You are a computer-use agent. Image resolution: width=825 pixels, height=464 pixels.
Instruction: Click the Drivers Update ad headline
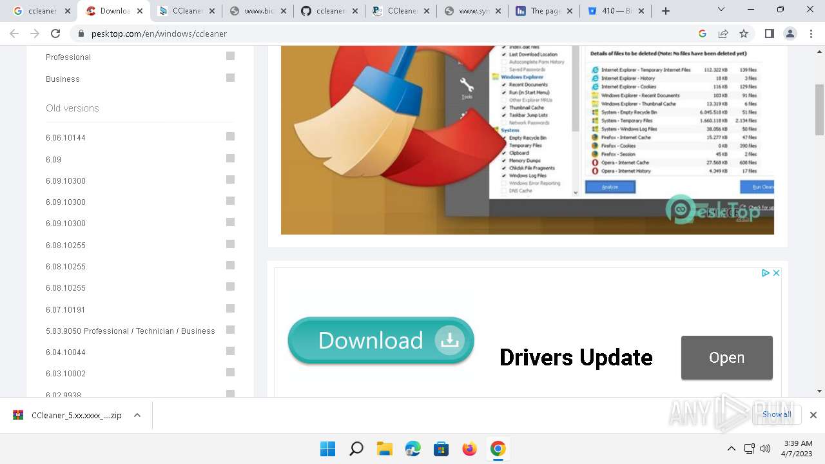click(x=576, y=358)
